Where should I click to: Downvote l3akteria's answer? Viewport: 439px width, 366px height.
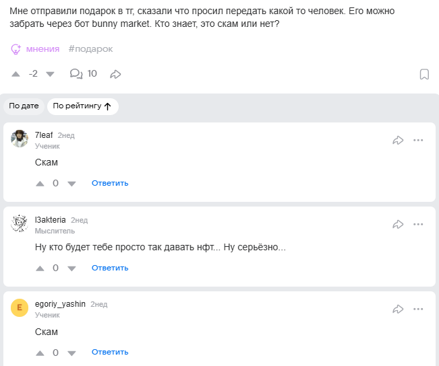72,268
